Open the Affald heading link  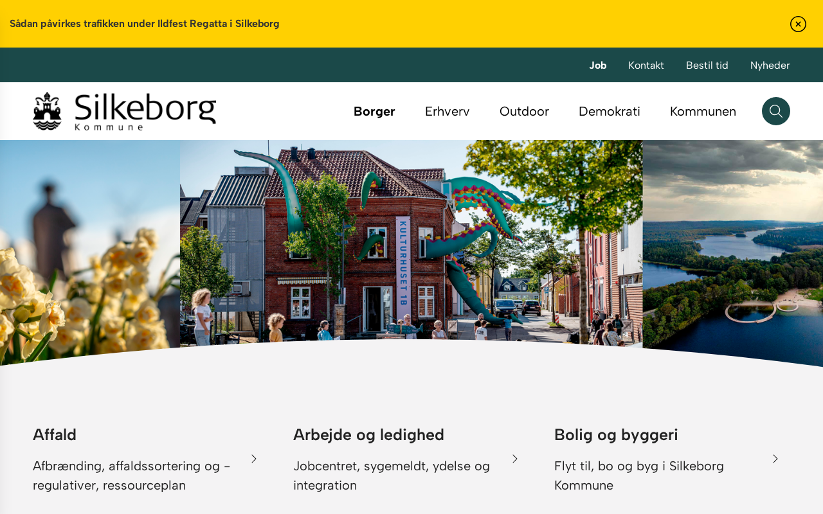[x=55, y=435]
